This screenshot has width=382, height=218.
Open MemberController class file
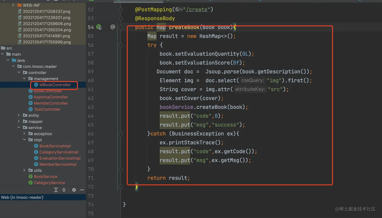[x=51, y=103]
